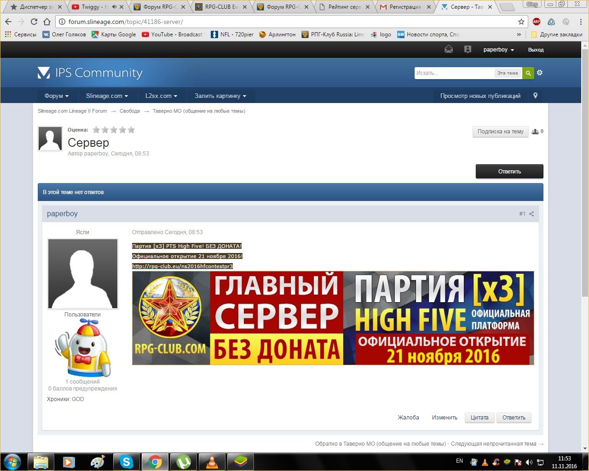Open the Олег Голяков bookmark
The height and width of the screenshot is (471, 589).
pyautogui.click(x=64, y=34)
